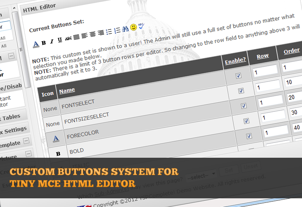The image size is (302, 207).
Task: Click the Row field for BOLD
Action: 273,116
